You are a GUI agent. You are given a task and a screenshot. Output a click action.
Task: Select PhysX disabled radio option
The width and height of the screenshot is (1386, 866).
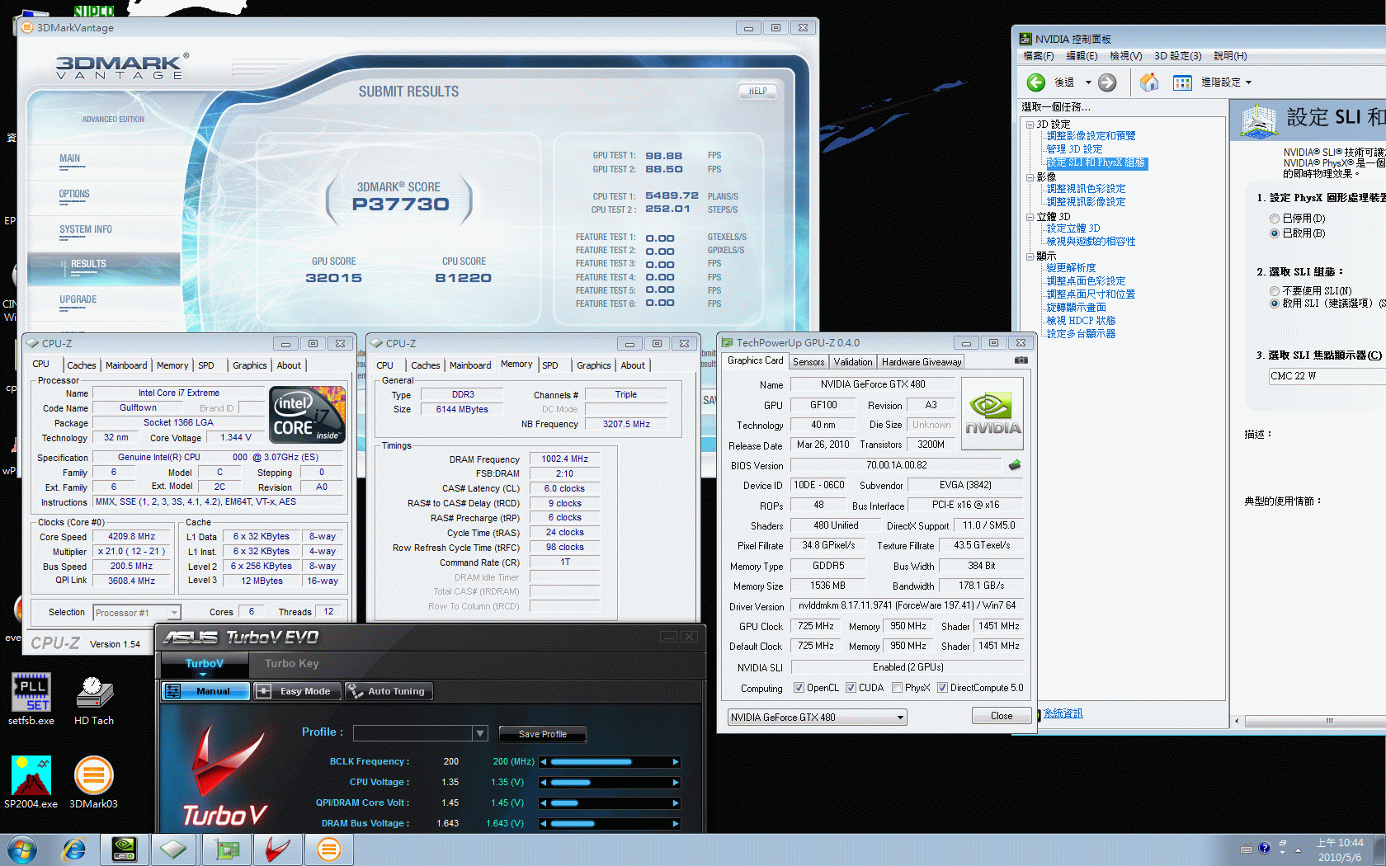(1275, 219)
